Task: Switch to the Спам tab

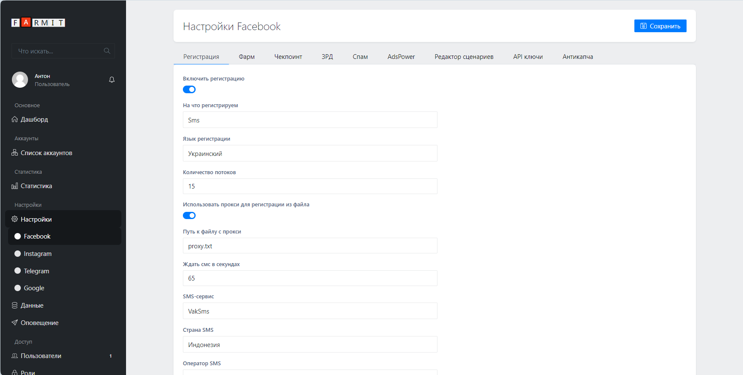Action: [360, 57]
